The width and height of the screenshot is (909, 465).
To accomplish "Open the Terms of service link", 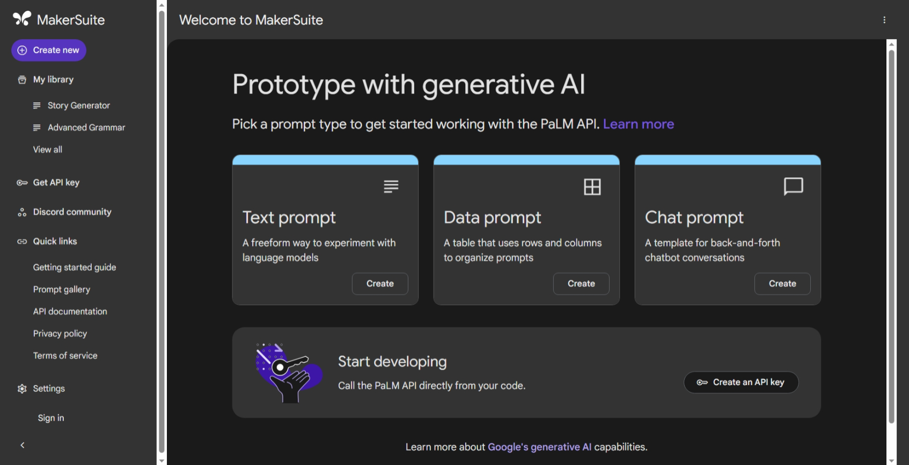I will click(x=65, y=356).
